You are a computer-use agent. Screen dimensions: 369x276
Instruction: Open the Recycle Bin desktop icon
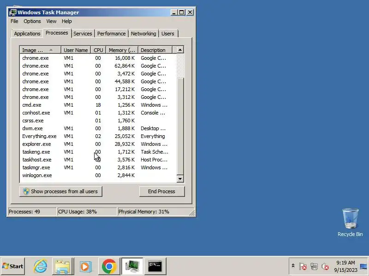pos(350,223)
